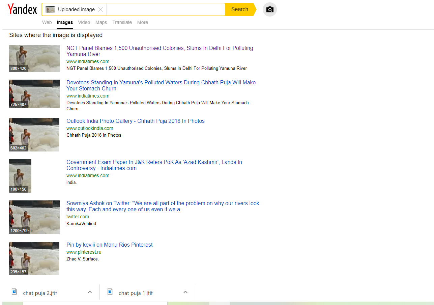434x305 pixels.
Task: Click www.indiatimes.com under the Devotees Standing result
Action: [88, 96]
